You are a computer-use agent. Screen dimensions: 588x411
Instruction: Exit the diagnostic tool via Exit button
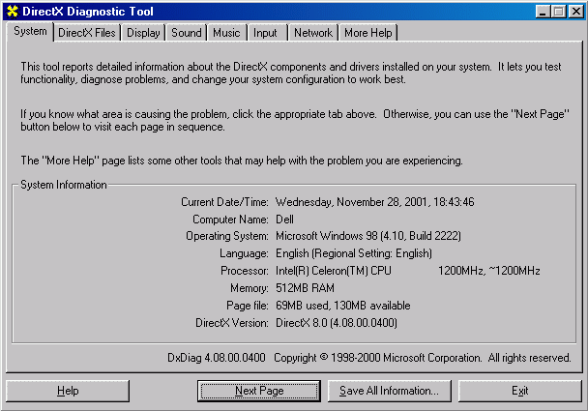tap(520, 391)
